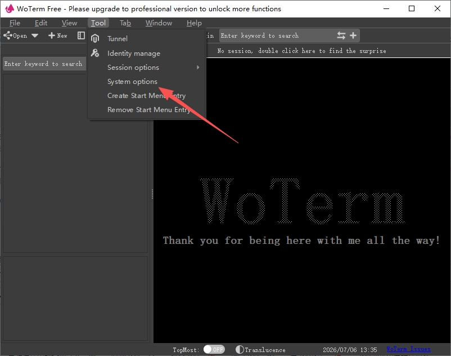
Task: Maximize the WoTerm window
Action: (412, 8)
